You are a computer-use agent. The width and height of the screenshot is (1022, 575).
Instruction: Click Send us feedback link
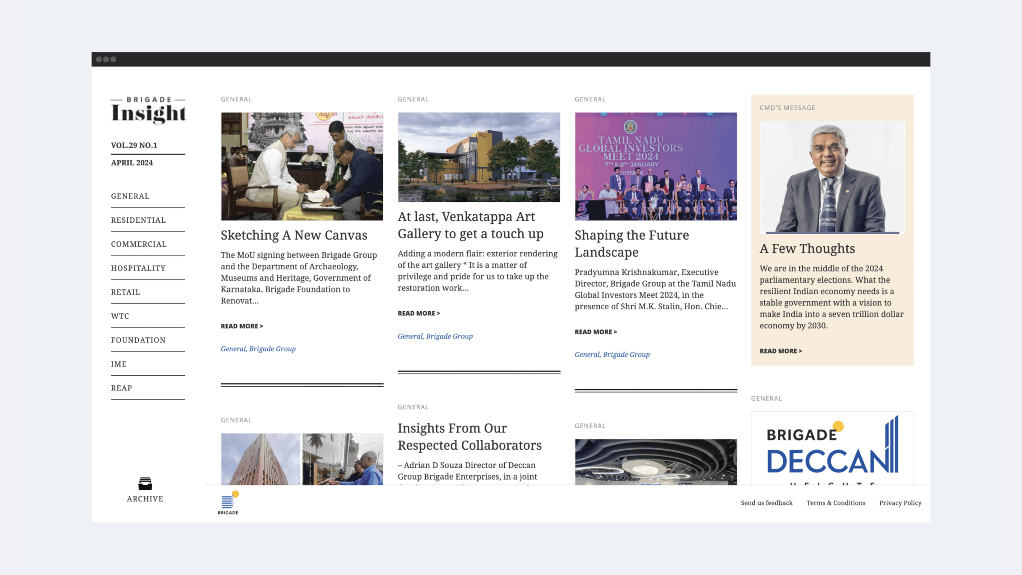(x=766, y=503)
